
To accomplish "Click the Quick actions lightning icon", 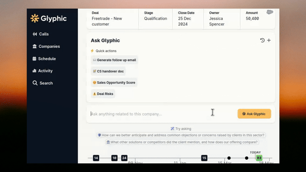I will (92, 51).
